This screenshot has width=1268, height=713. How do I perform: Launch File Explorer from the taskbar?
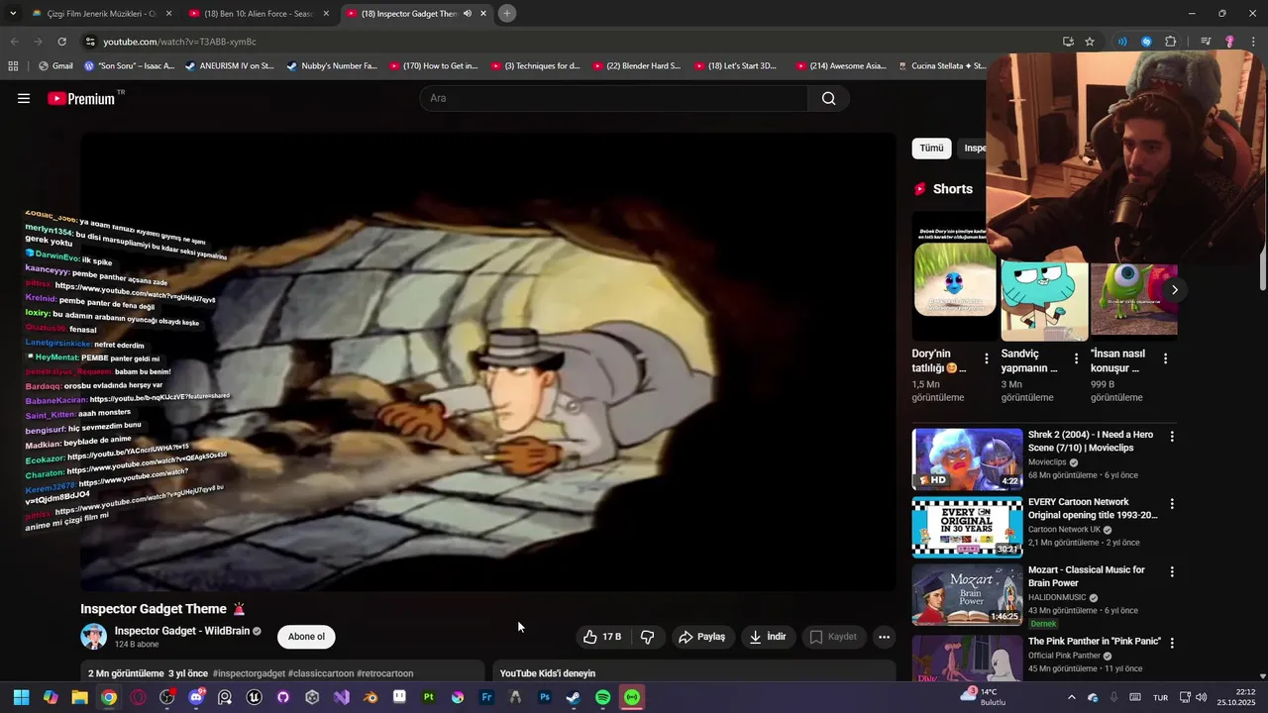tap(79, 697)
